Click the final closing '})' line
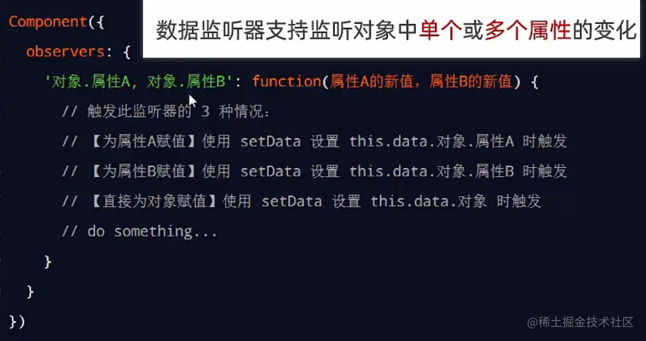 [17, 321]
